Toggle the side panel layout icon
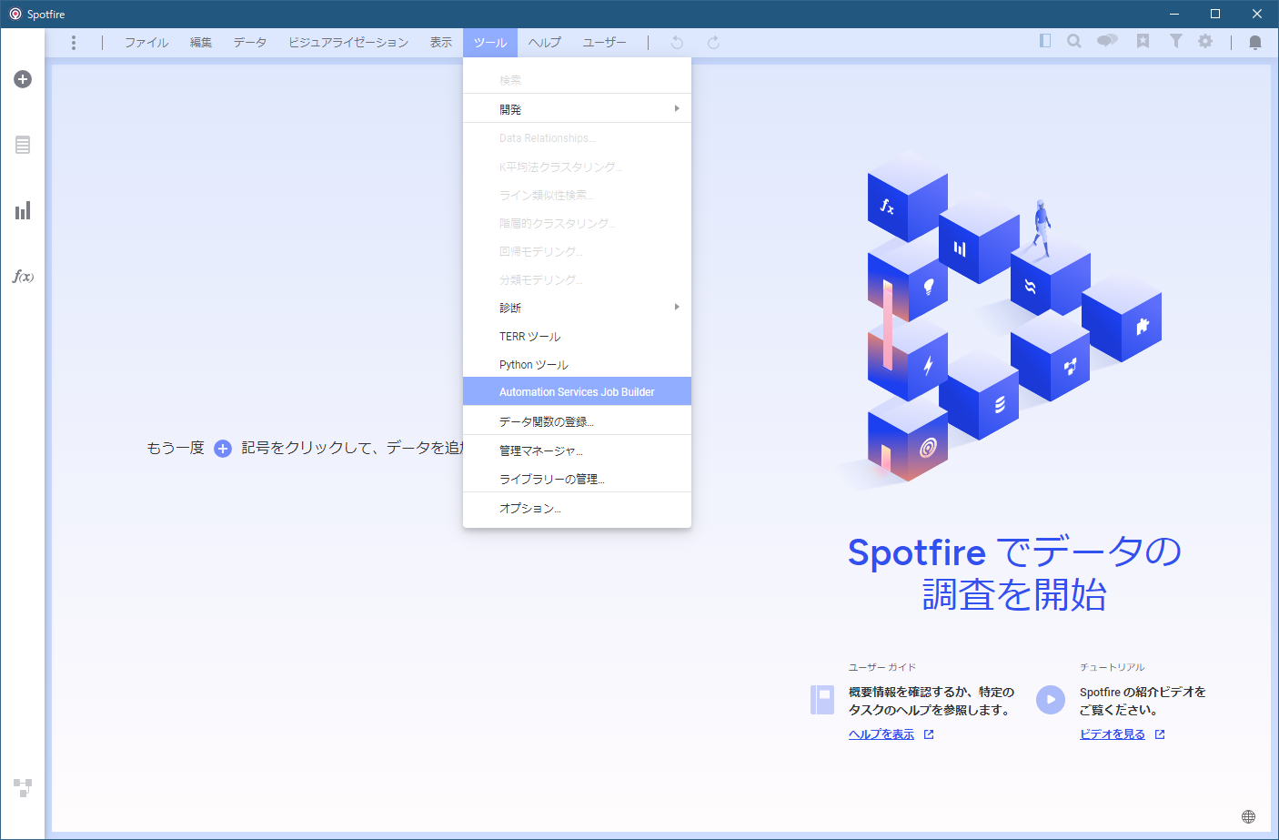This screenshot has height=840, width=1279. 1045,41
